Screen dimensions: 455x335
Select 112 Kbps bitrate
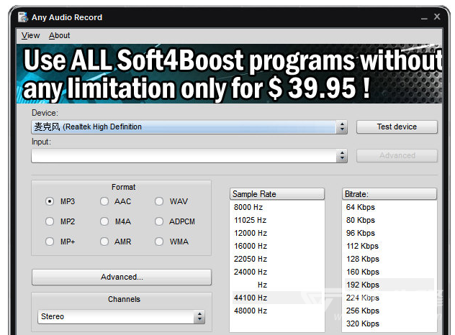389,246
